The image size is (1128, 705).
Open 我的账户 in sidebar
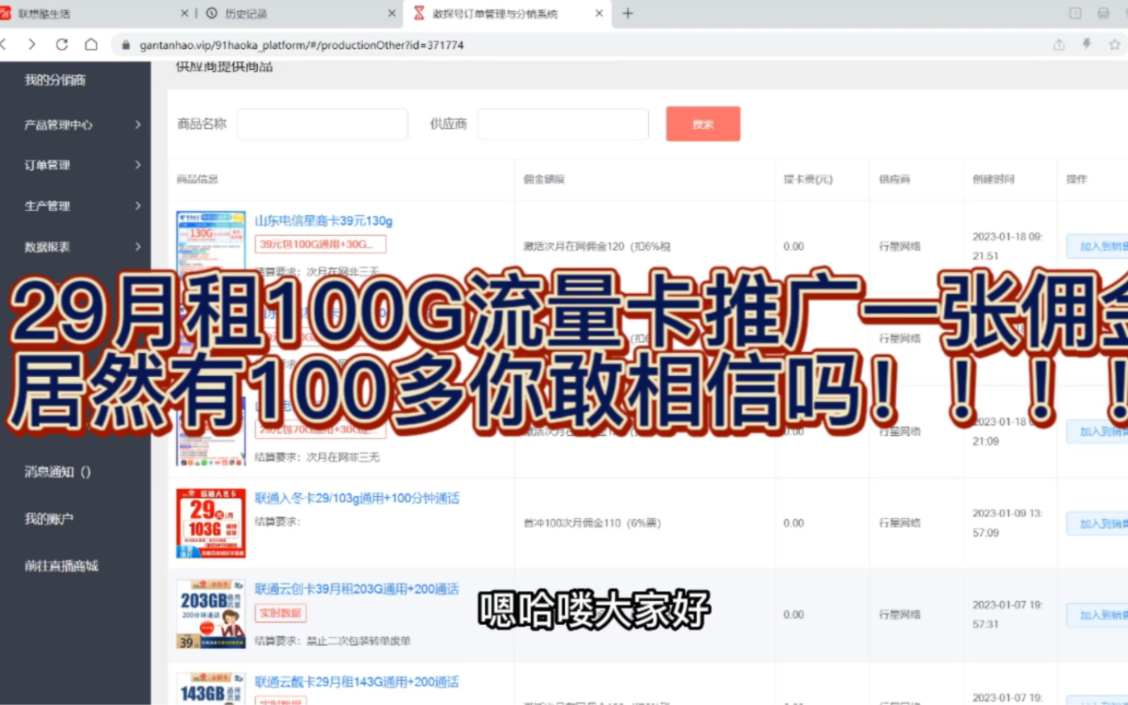click(x=49, y=519)
